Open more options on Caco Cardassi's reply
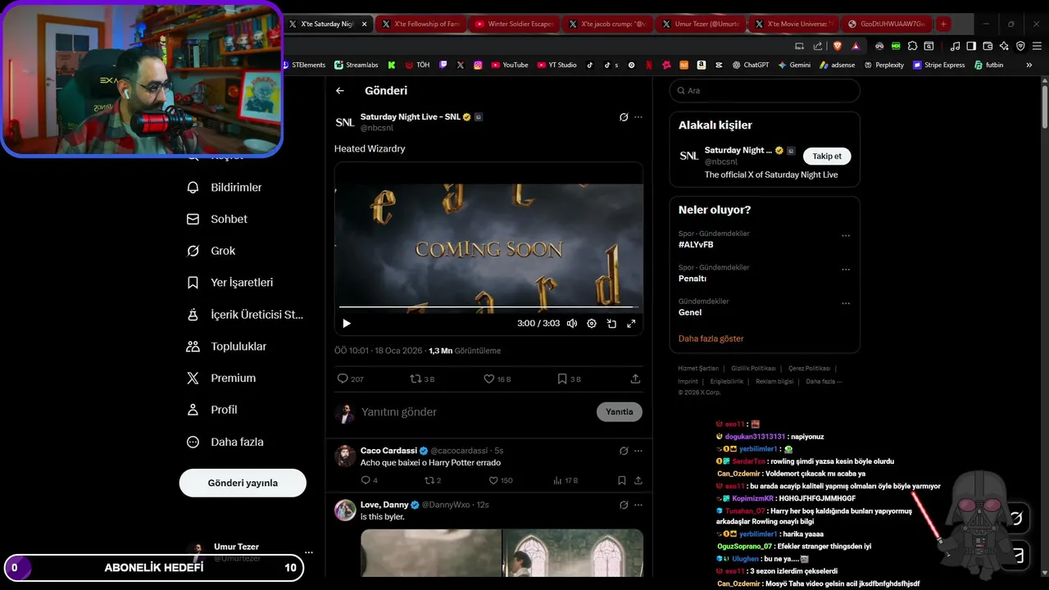This screenshot has height=590, width=1049. tap(638, 451)
